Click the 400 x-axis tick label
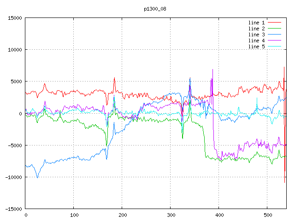The width and height of the screenshot is (295, 221). pos(219,215)
